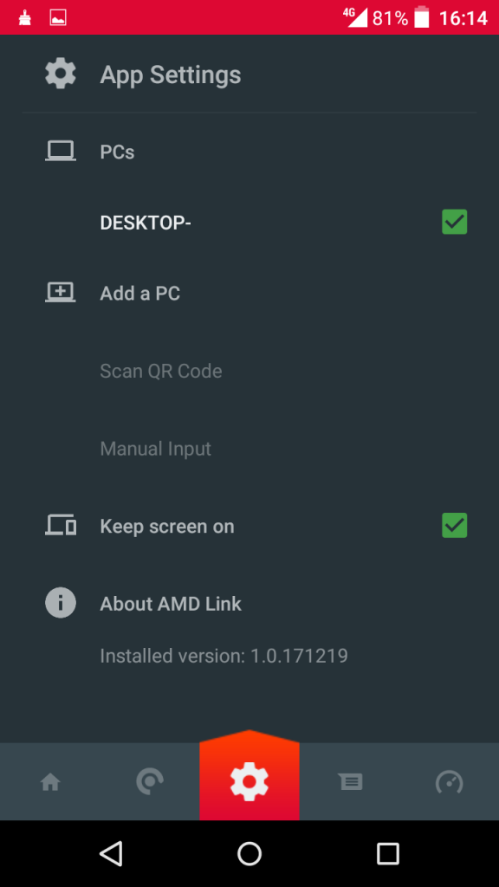Select Scan QR Code
This screenshot has height=887, width=499.
[x=161, y=371]
